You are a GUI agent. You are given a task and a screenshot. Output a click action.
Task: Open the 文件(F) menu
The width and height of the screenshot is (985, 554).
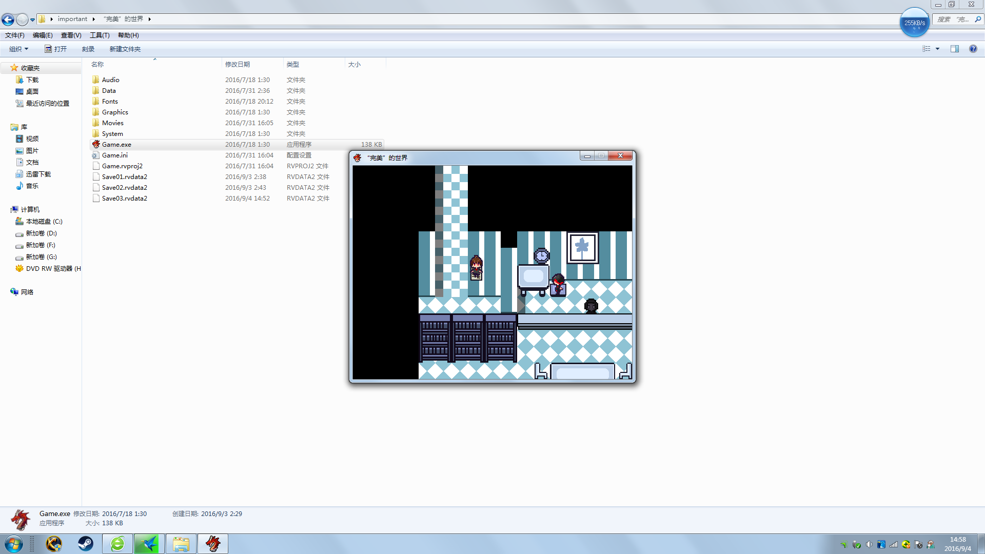(15, 35)
